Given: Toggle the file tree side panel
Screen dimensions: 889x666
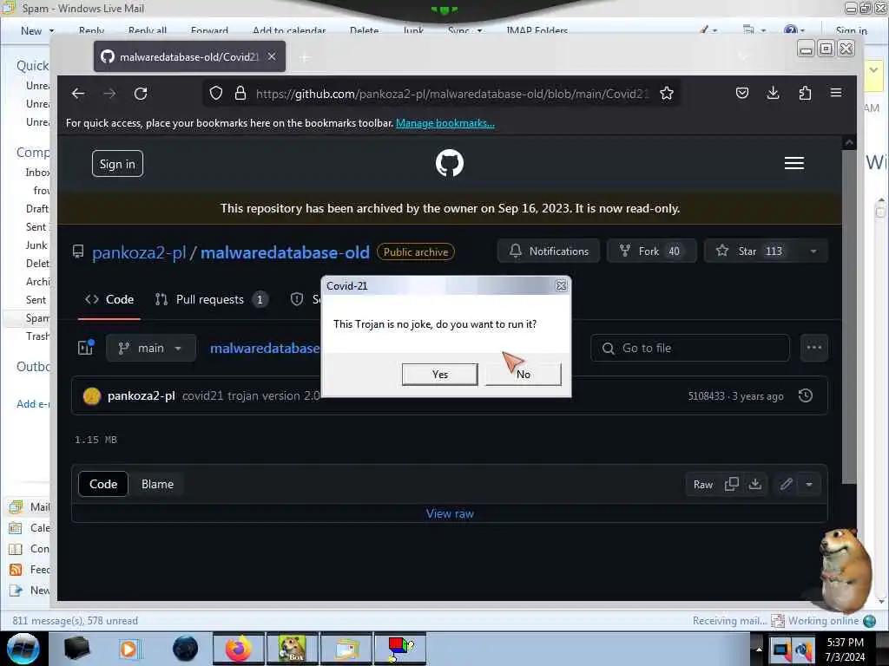Looking at the screenshot, I should point(86,348).
